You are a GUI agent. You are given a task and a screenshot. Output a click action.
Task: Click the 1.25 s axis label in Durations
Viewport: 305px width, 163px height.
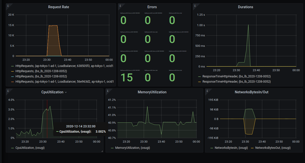201,15
